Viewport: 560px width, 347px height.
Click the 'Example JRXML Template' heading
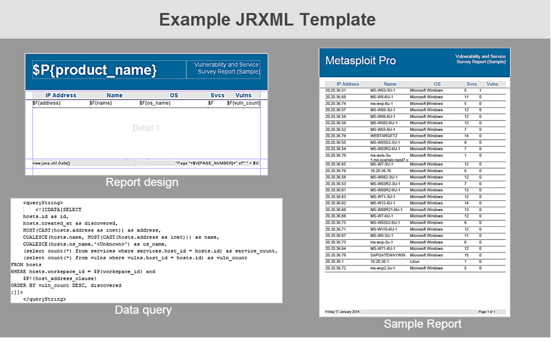tap(267, 20)
